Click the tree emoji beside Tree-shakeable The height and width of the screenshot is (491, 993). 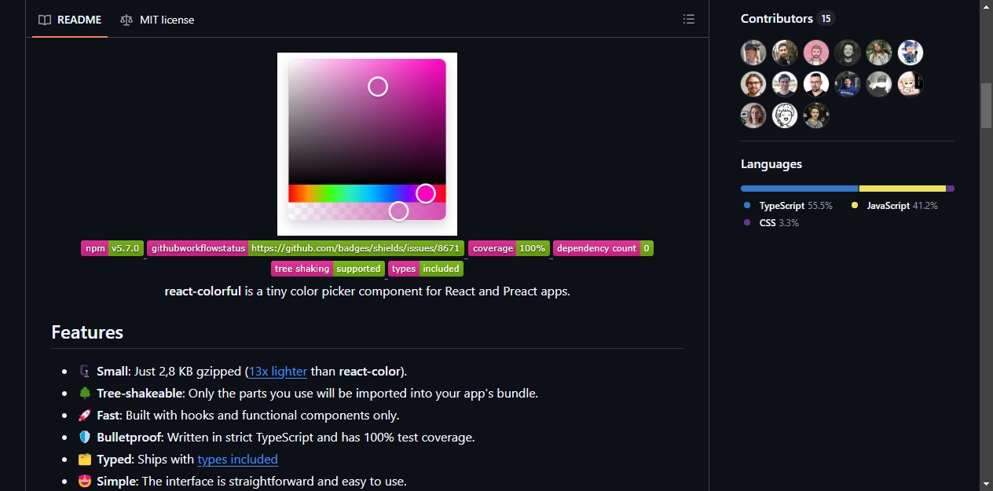[85, 393]
